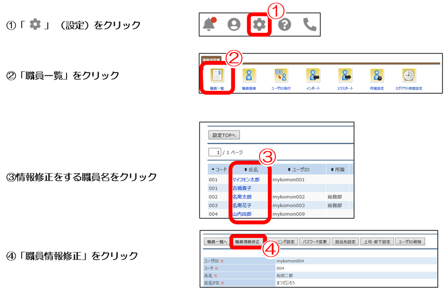Click the 職員登録 icon
This screenshot has height=290, width=446.
pyautogui.click(x=249, y=76)
